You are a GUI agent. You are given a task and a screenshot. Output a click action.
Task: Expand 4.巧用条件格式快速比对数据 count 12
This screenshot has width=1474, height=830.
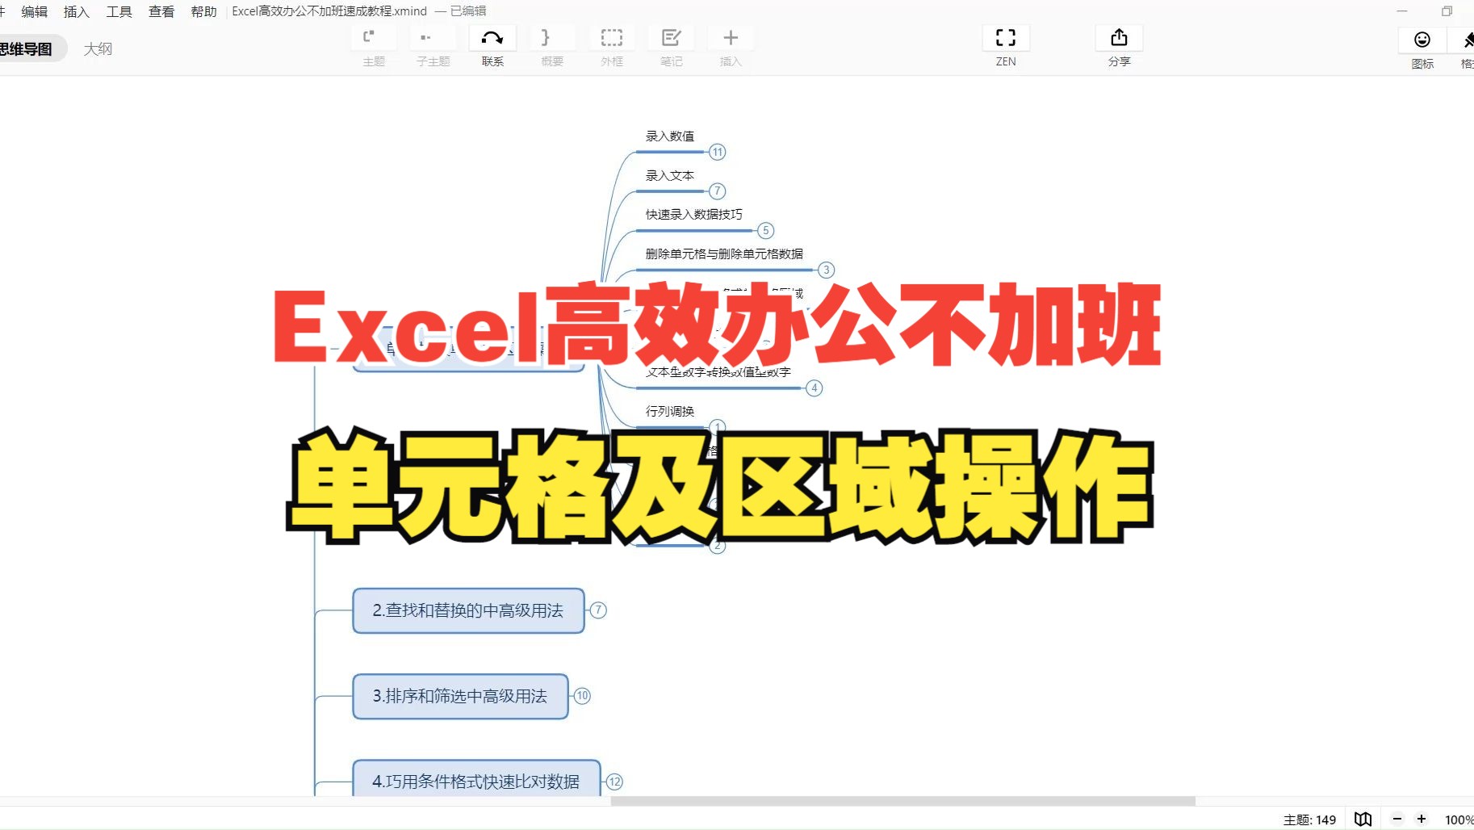614,782
